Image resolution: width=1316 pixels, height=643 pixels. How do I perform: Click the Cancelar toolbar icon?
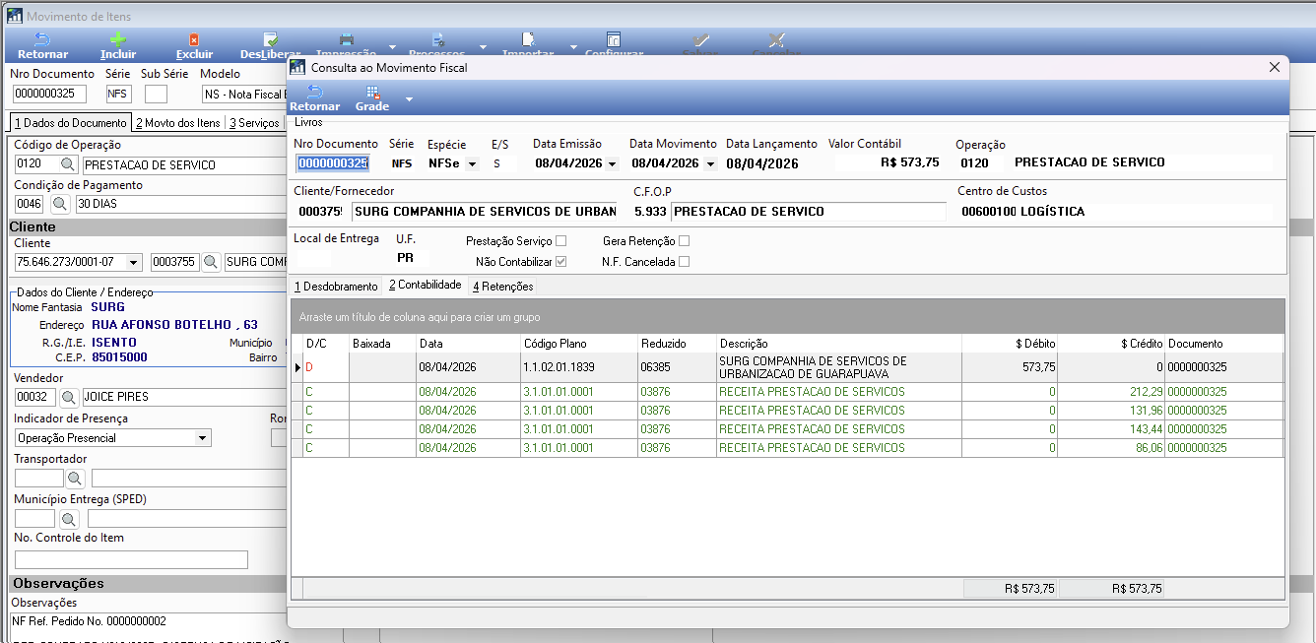point(776,40)
